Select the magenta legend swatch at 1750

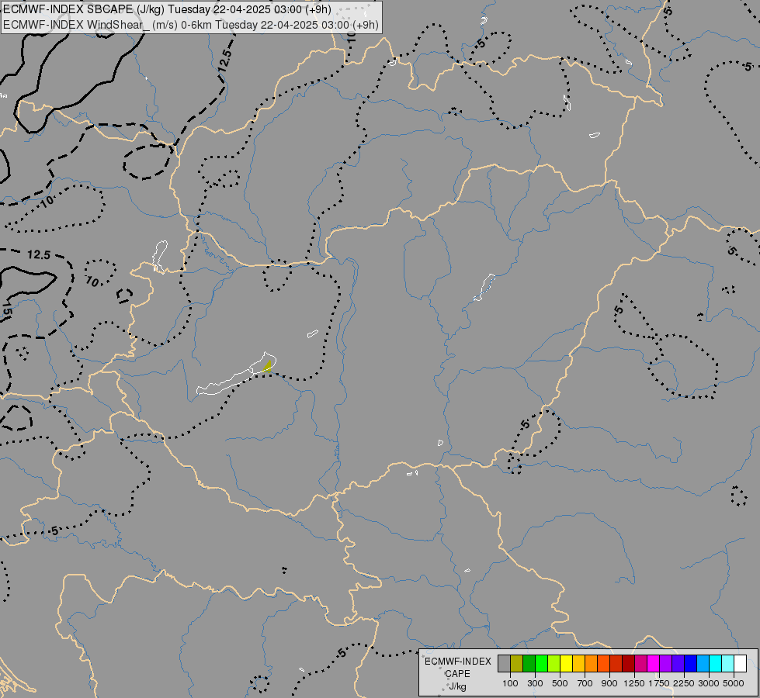click(654, 663)
